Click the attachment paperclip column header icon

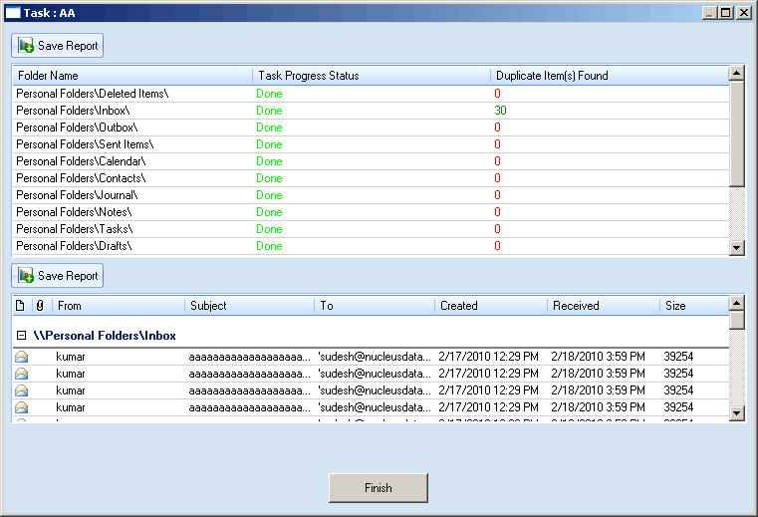[40, 306]
